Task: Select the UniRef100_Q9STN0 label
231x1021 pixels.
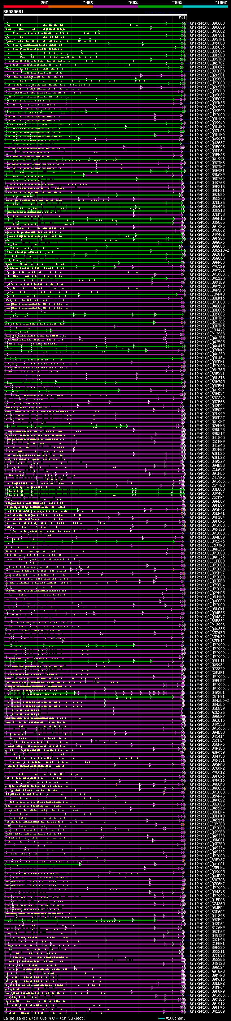Action: coord(207,59)
